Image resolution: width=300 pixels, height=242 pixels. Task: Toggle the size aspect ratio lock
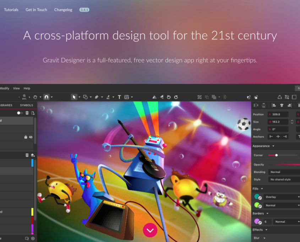292,122
